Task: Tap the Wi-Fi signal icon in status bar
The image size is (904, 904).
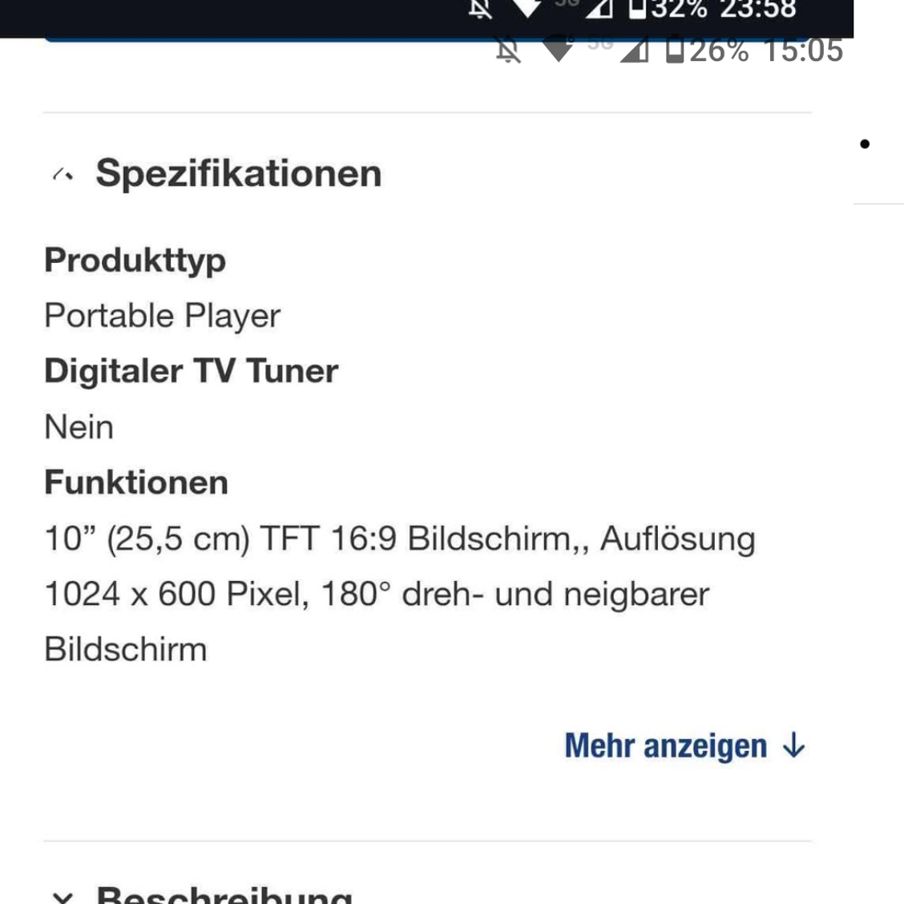Action: click(x=558, y=48)
